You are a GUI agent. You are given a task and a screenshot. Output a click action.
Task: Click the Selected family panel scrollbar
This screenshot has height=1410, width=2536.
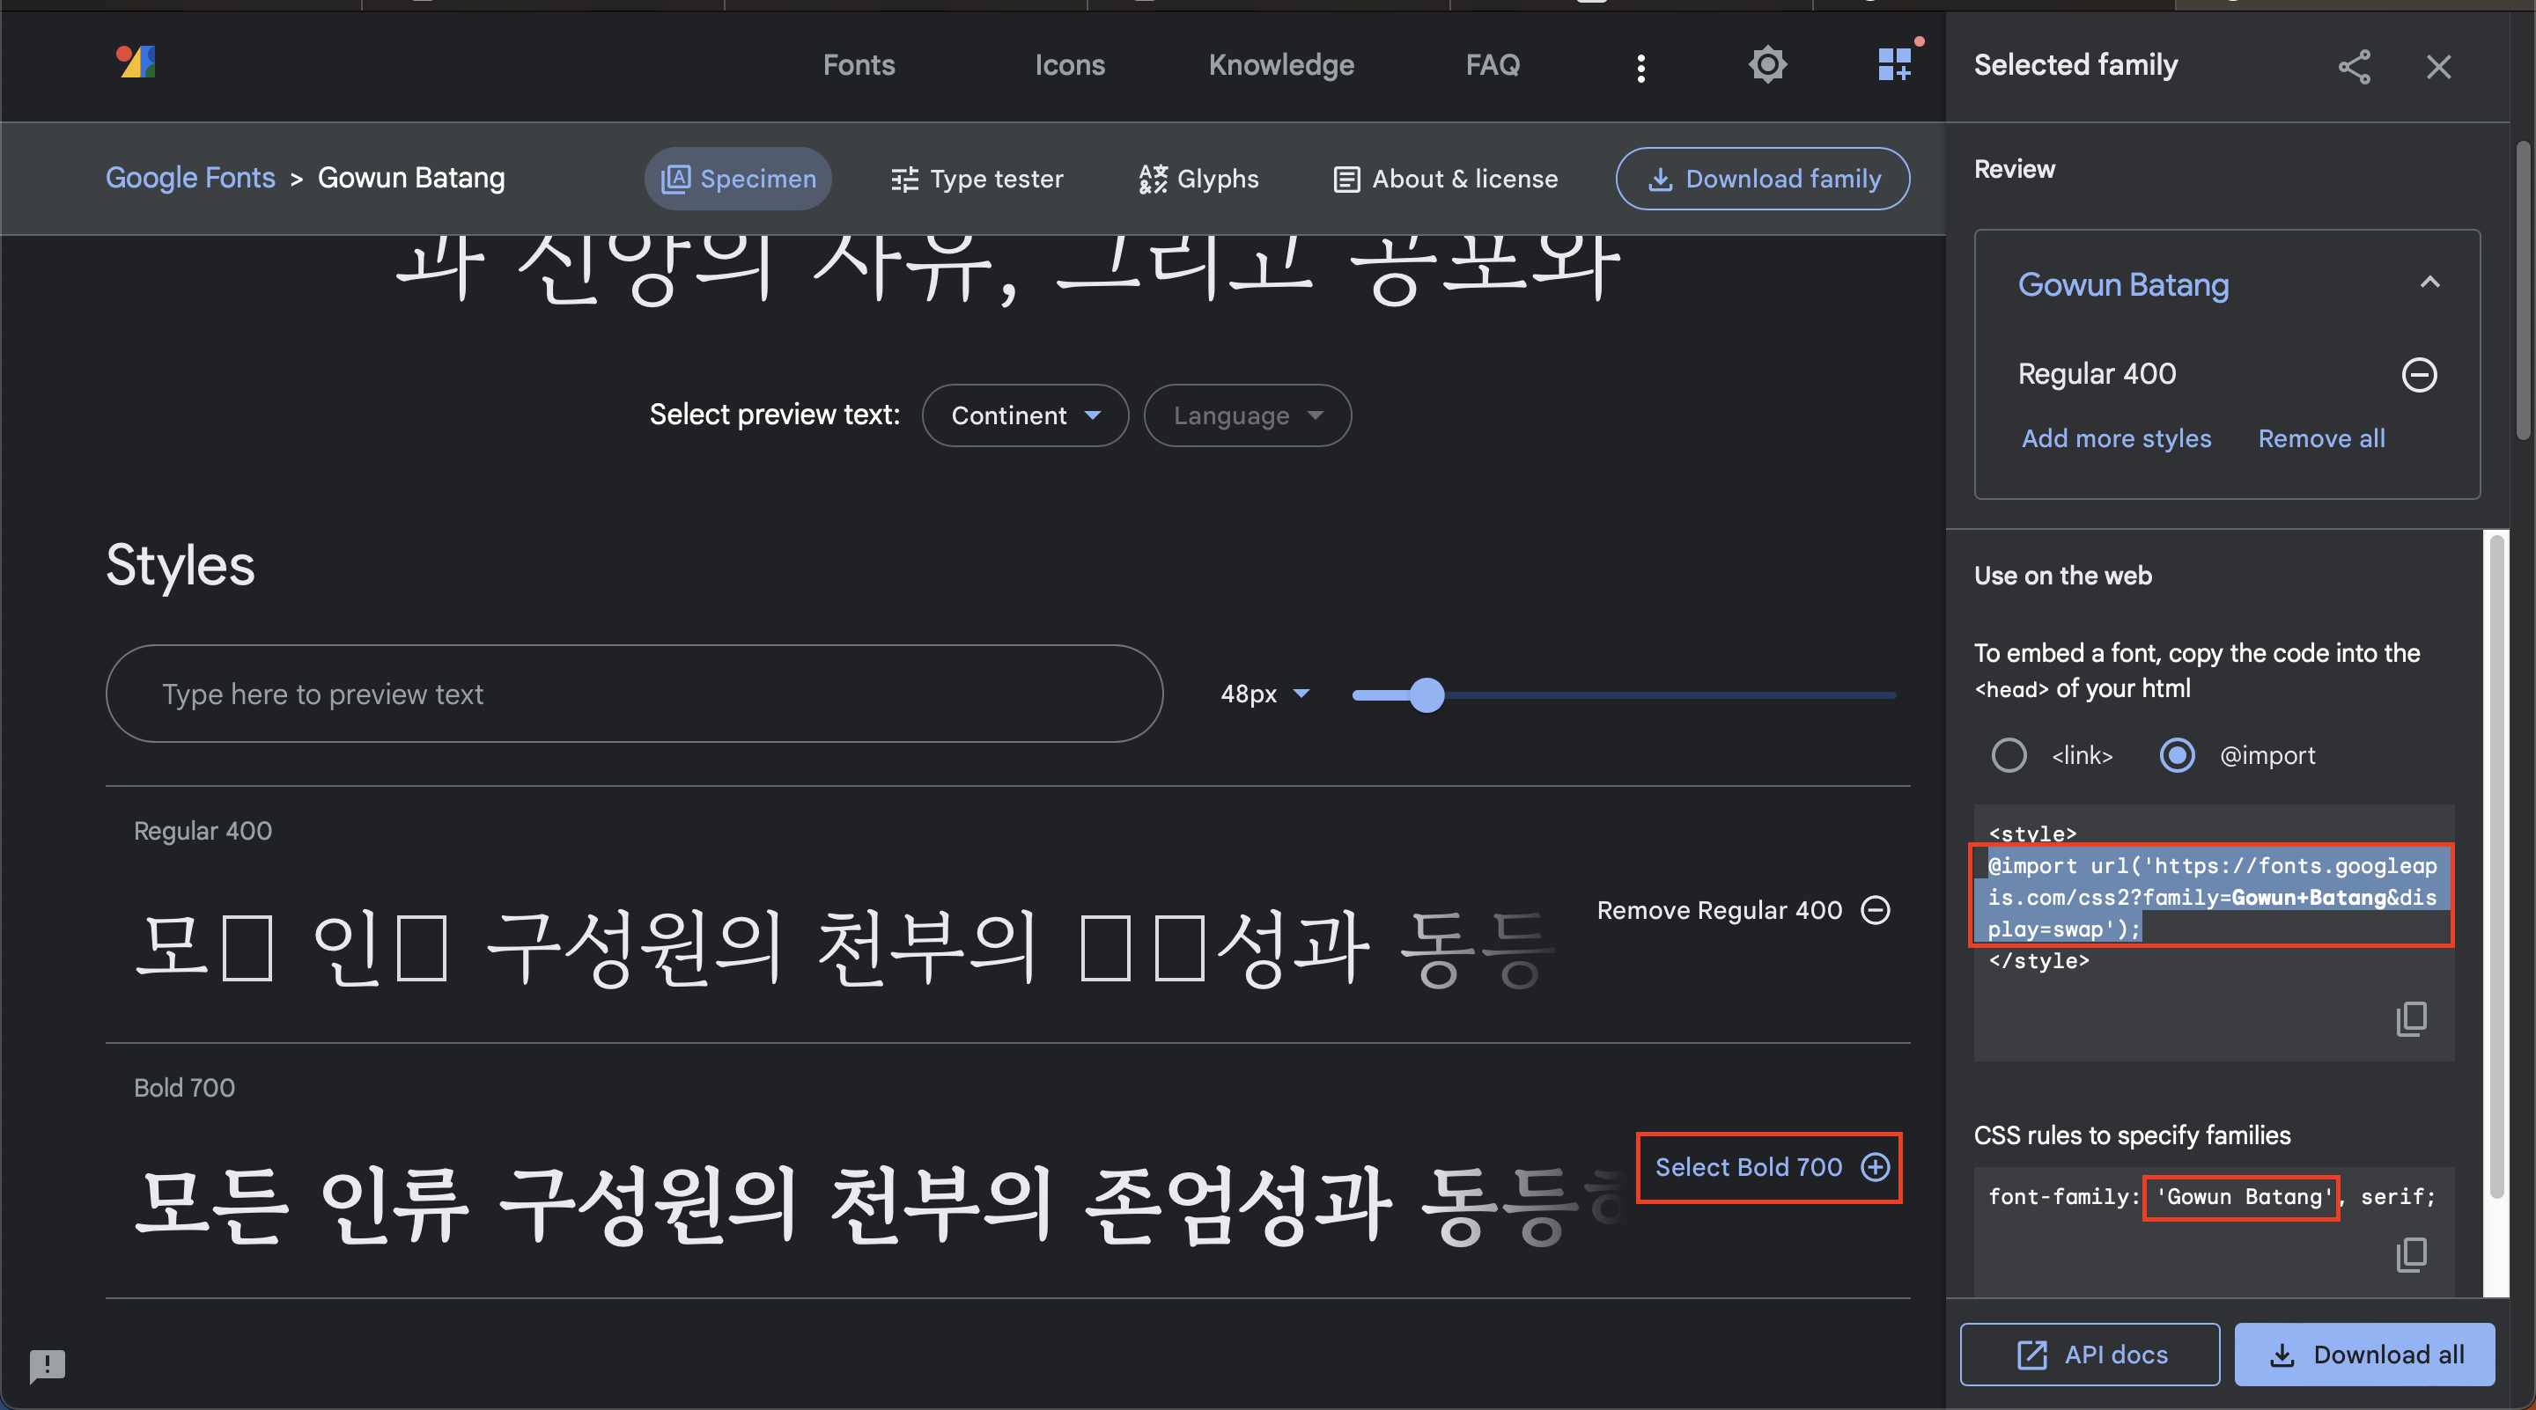2495,866
